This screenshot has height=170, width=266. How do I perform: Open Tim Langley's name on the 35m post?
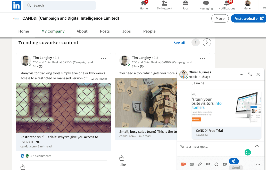(141, 58)
